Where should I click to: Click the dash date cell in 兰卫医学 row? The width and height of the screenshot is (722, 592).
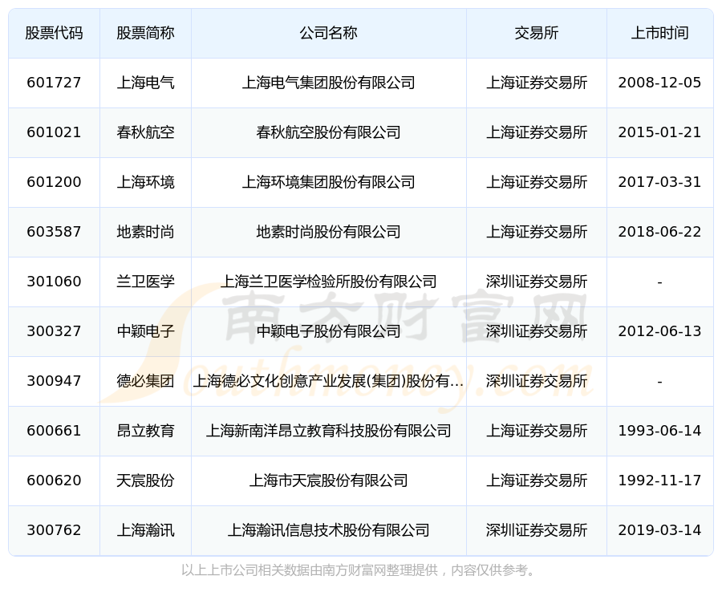pos(660,282)
